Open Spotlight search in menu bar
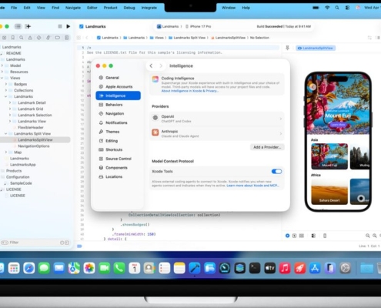Image resolution: width=381 pixels, height=308 pixels. (x=337, y=8)
